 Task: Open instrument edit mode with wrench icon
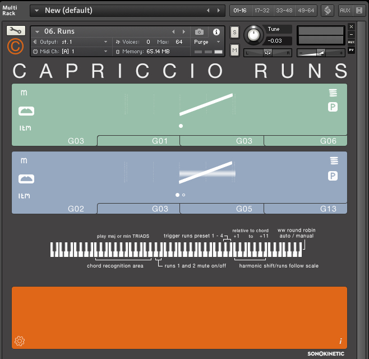[x=16, y=31]
